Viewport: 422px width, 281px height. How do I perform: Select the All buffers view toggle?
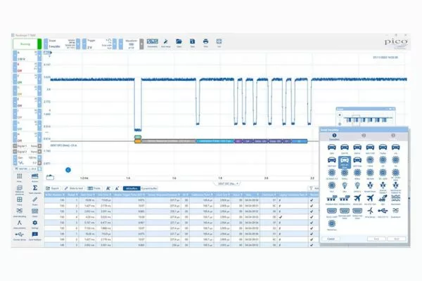[132, 188]
